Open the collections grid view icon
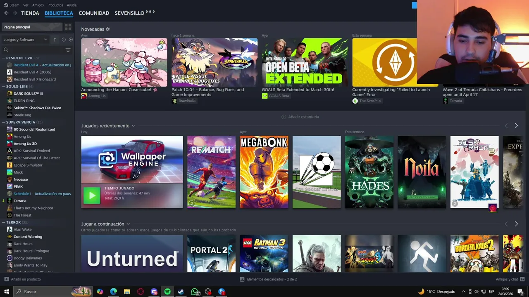Viewport: 529px width, 297px height. 68,27
